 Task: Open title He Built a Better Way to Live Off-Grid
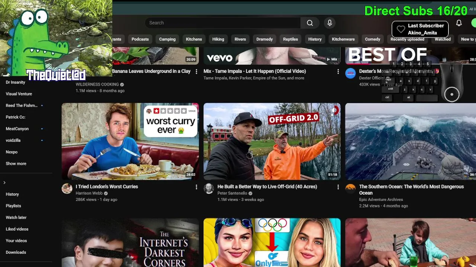(x=267, y=187)
